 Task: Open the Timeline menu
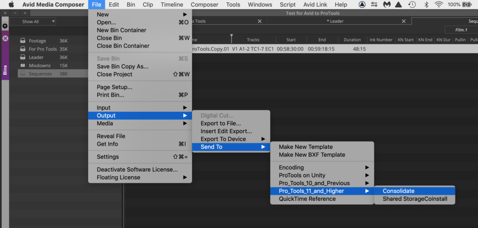pyautogui.click(x=172, y=5)
